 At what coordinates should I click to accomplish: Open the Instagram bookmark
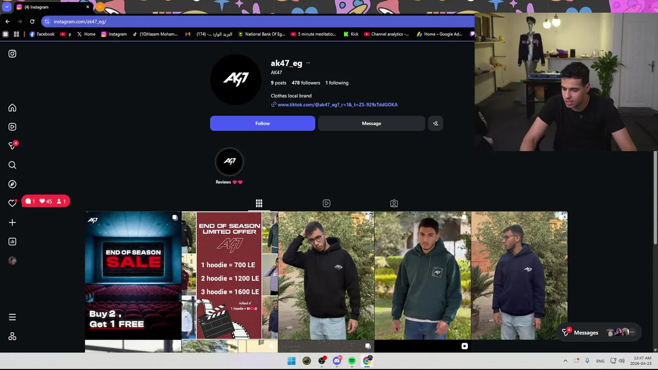pos(114,34)
